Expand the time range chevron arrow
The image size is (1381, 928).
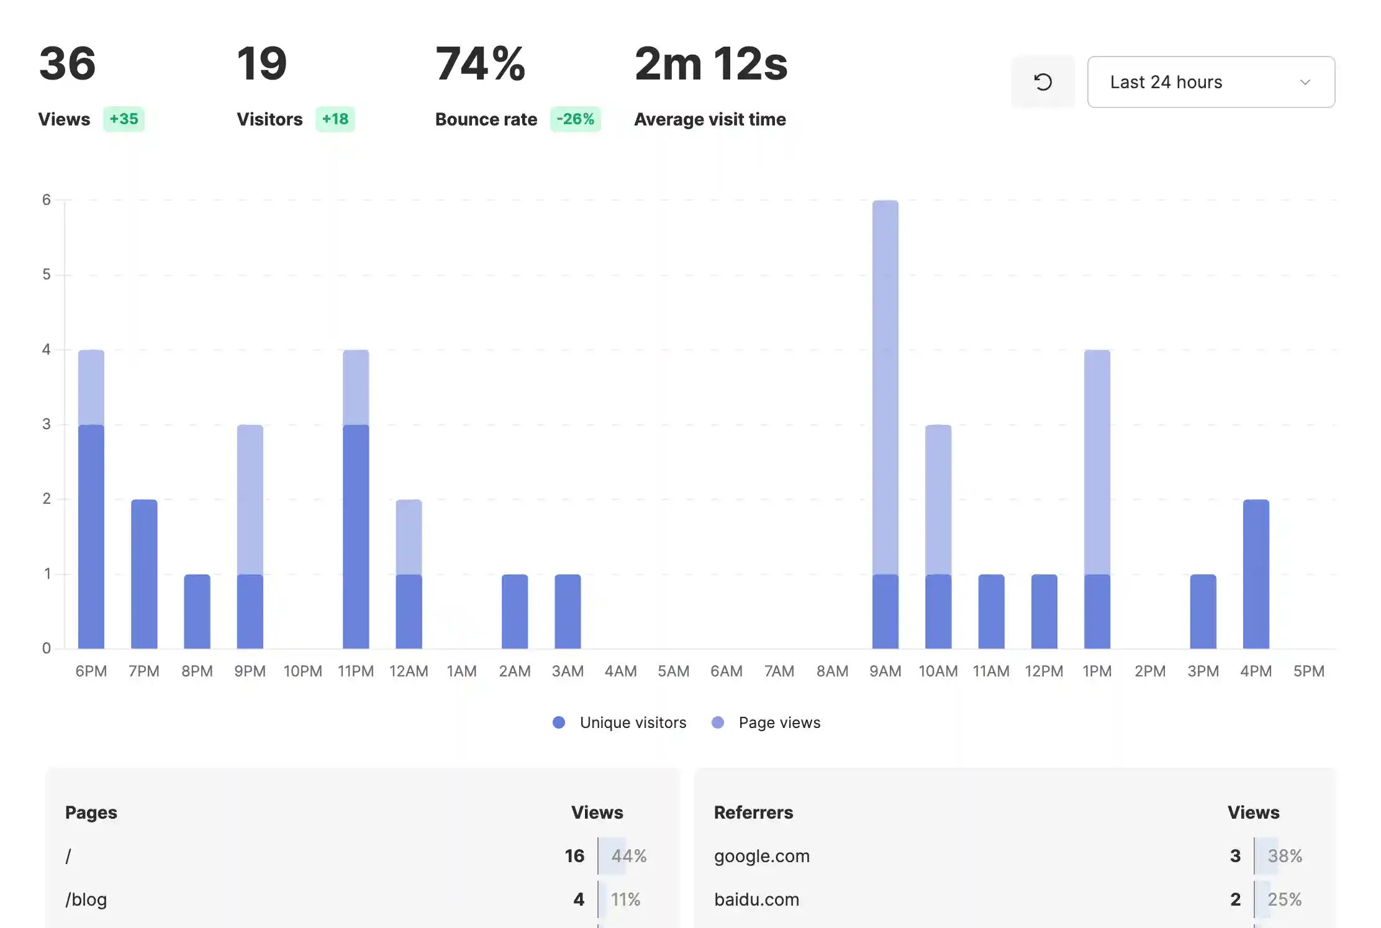[1306, 81]
